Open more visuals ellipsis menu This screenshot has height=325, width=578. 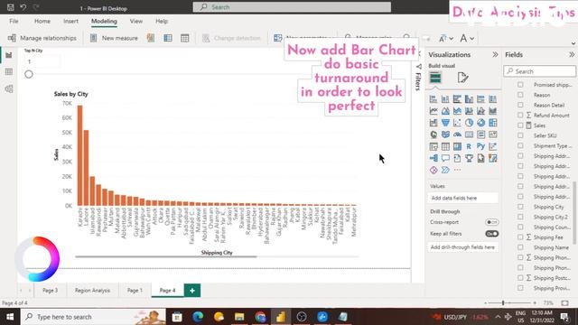coord(457,170)
